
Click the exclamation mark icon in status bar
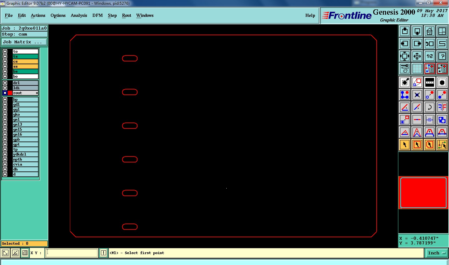[104, 253]
